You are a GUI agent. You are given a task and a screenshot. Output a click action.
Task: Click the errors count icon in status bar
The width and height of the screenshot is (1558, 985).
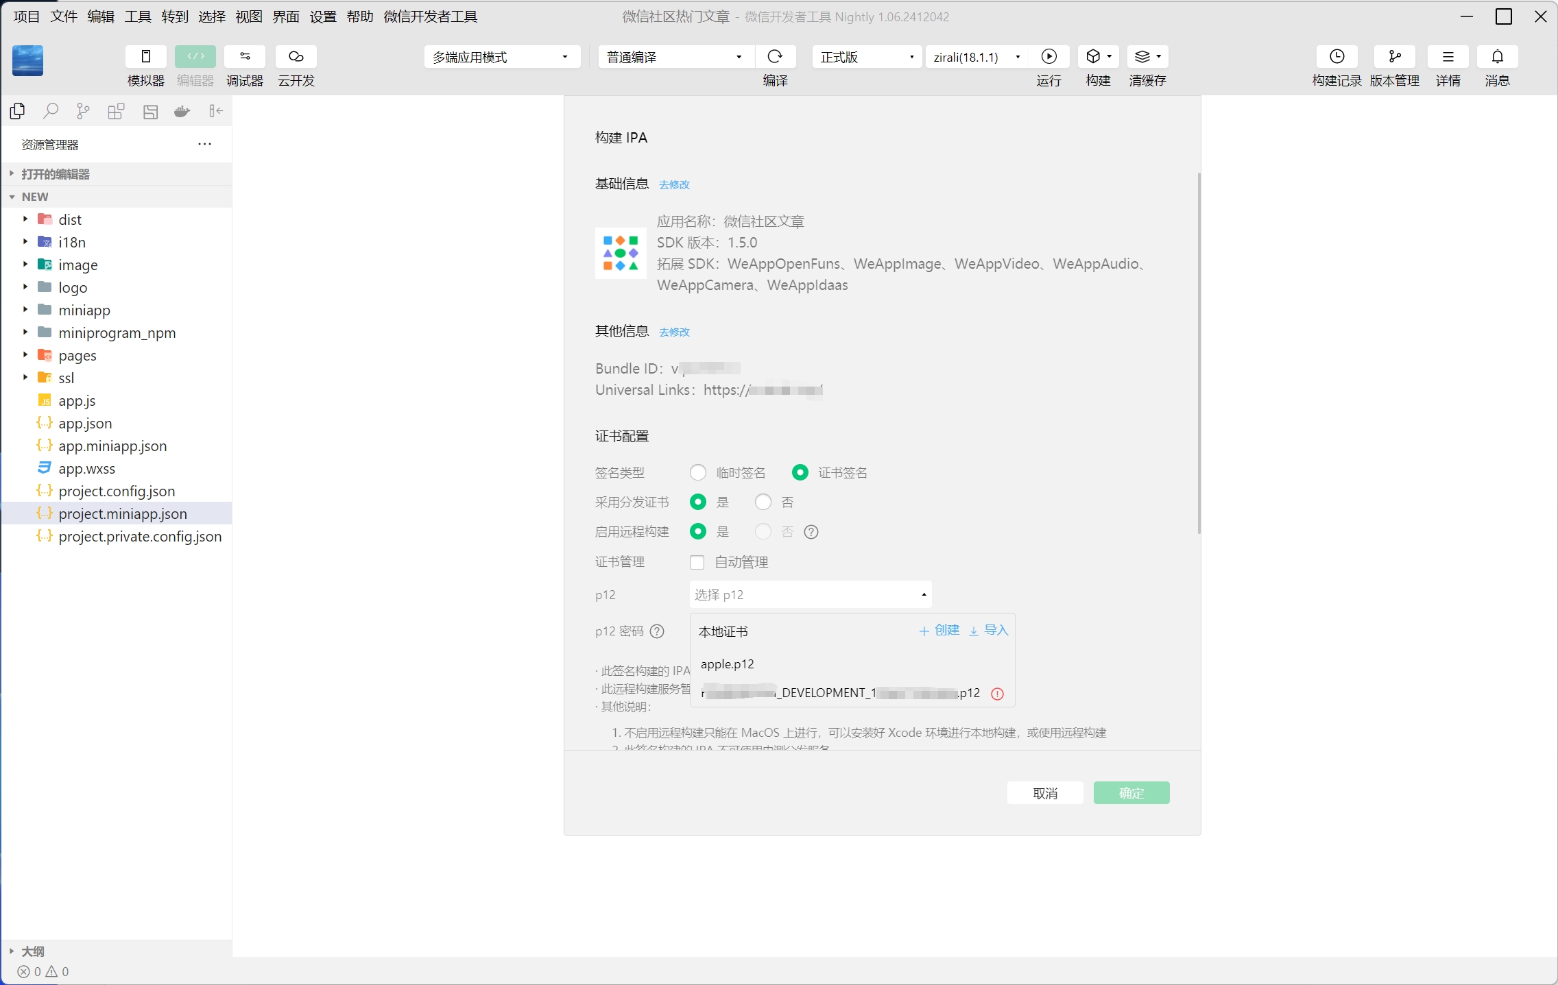(x=24, y=971)
